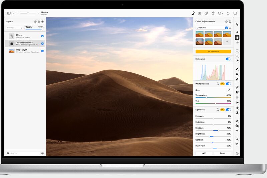Click the ML Enhance button
The width and height of the screenshot is (267, 178).
[213, 52]
